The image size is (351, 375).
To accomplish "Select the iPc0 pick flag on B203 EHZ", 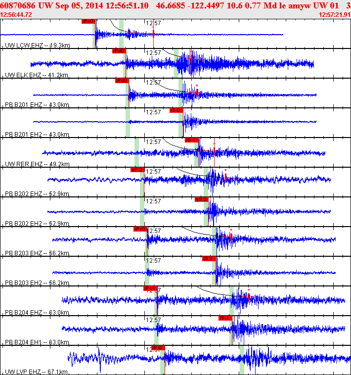I will (x=140, y=229).
